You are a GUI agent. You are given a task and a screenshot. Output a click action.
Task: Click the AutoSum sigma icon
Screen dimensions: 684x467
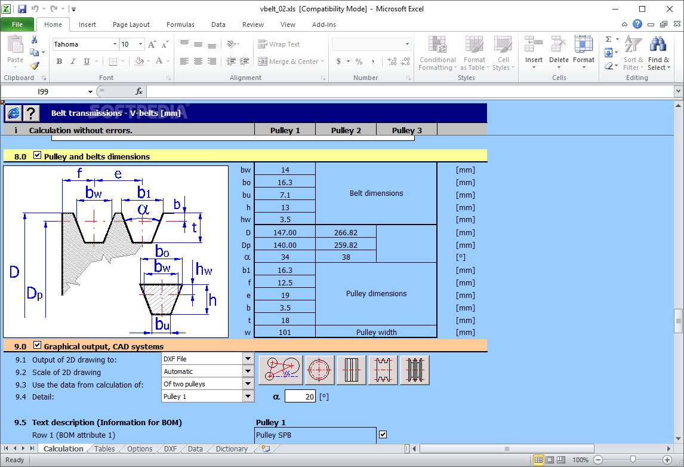click(609, 39)
